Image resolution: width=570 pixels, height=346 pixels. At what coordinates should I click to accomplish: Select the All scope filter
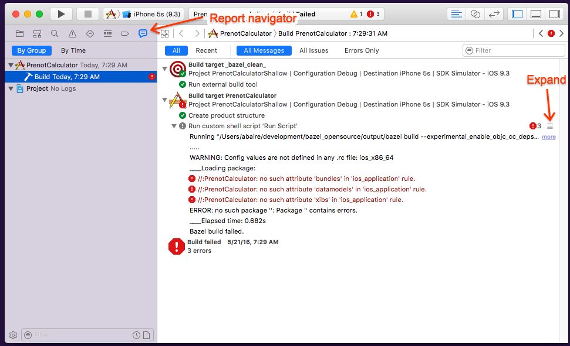point(176,50)
